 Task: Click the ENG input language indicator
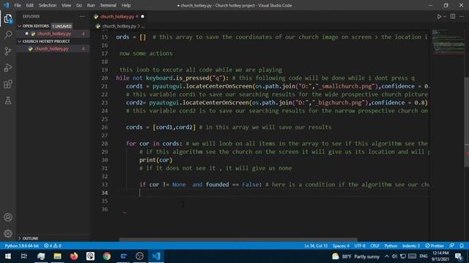(424, 256)
